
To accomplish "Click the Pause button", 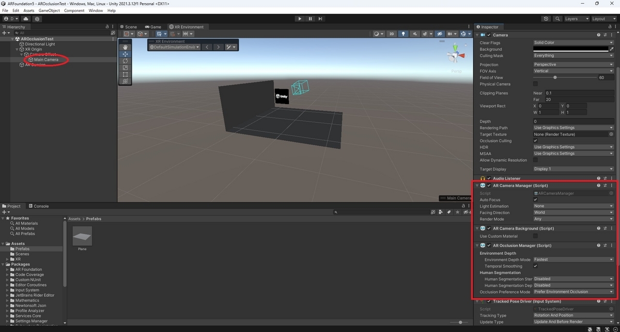I will click(310, 19).
